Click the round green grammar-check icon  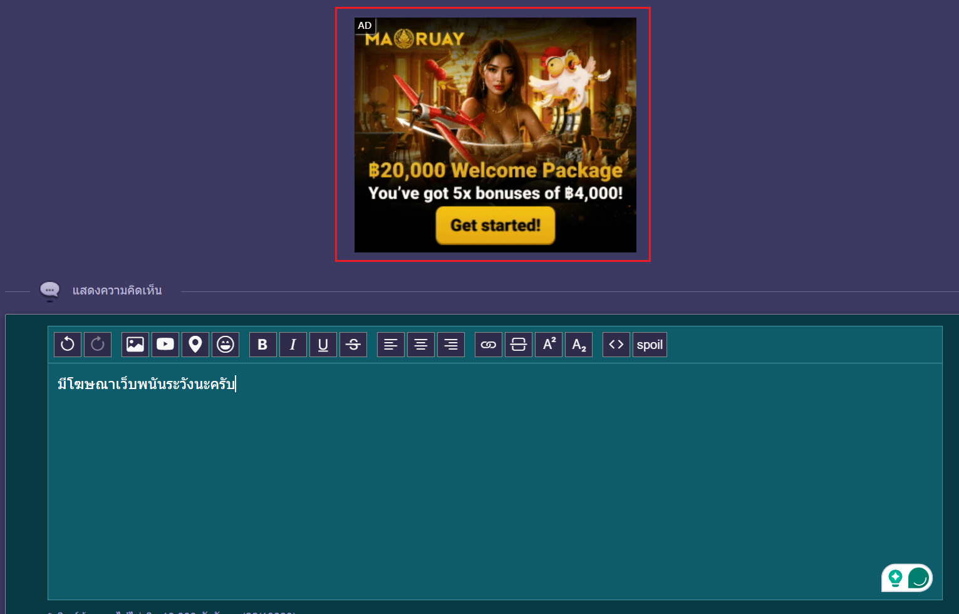point(919,578)
